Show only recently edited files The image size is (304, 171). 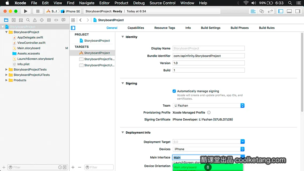[x=60, y=167]
